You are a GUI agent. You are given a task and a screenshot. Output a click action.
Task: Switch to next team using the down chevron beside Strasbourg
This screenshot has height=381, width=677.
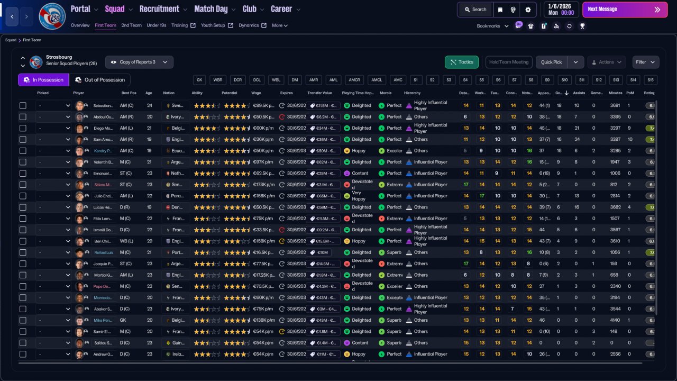coord(23,66)
